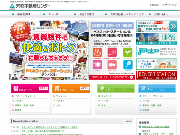Click the pink 借りたい rent header
The height and width of the screenshot is (135, 180).
[x=30, y=88]
